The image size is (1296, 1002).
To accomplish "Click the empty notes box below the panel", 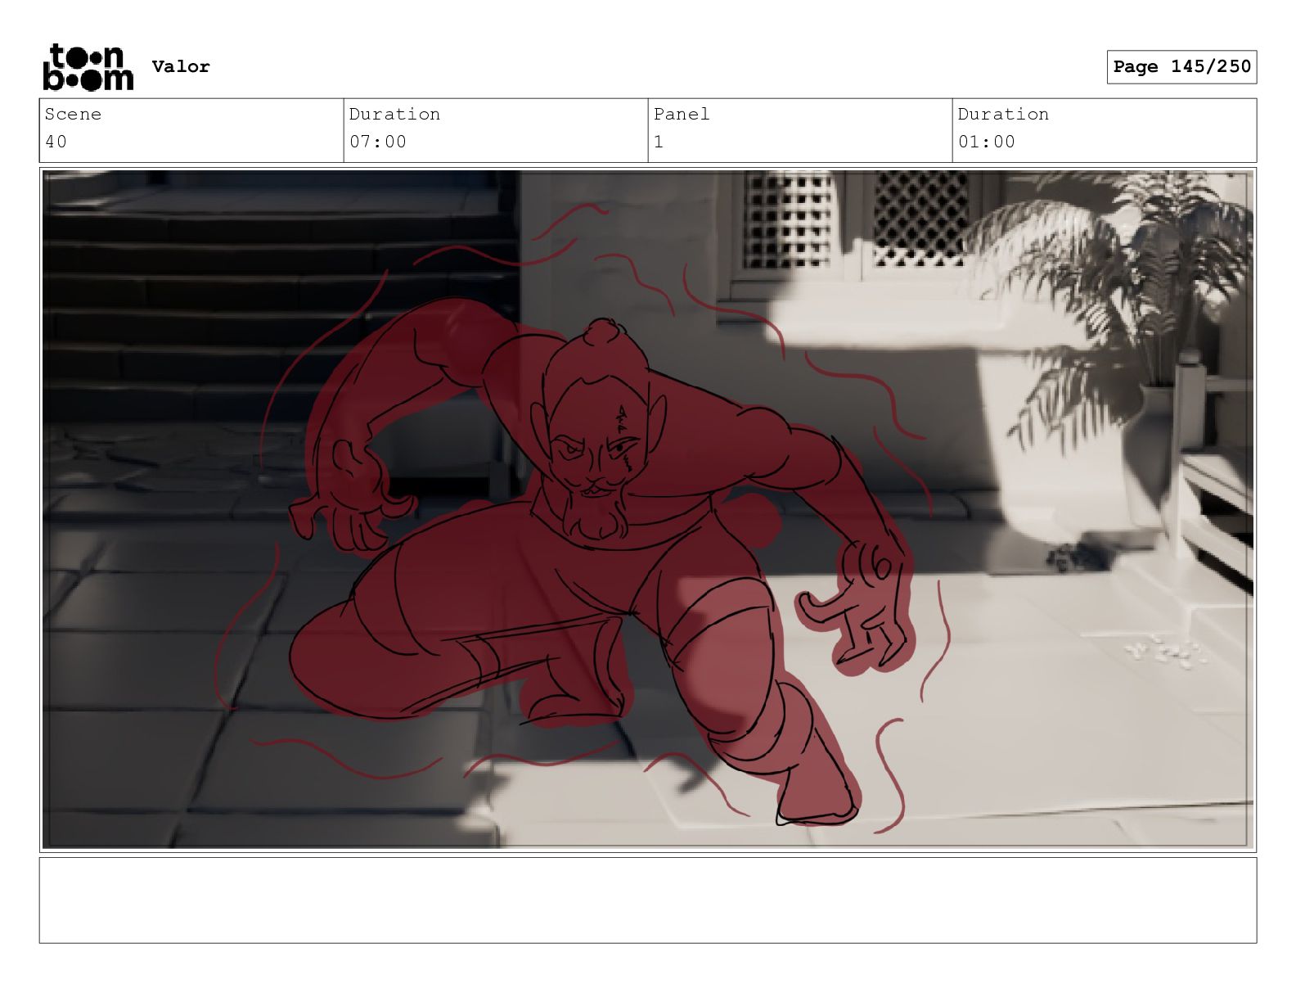I will coord(647,900).
